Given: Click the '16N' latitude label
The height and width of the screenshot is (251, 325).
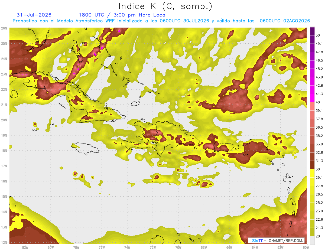Looking at the screenshot, I should pyautogui.click(x=4, y=181).
